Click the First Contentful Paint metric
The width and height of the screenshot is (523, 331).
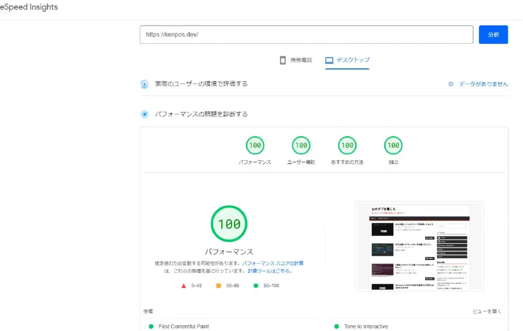[184, 326]
